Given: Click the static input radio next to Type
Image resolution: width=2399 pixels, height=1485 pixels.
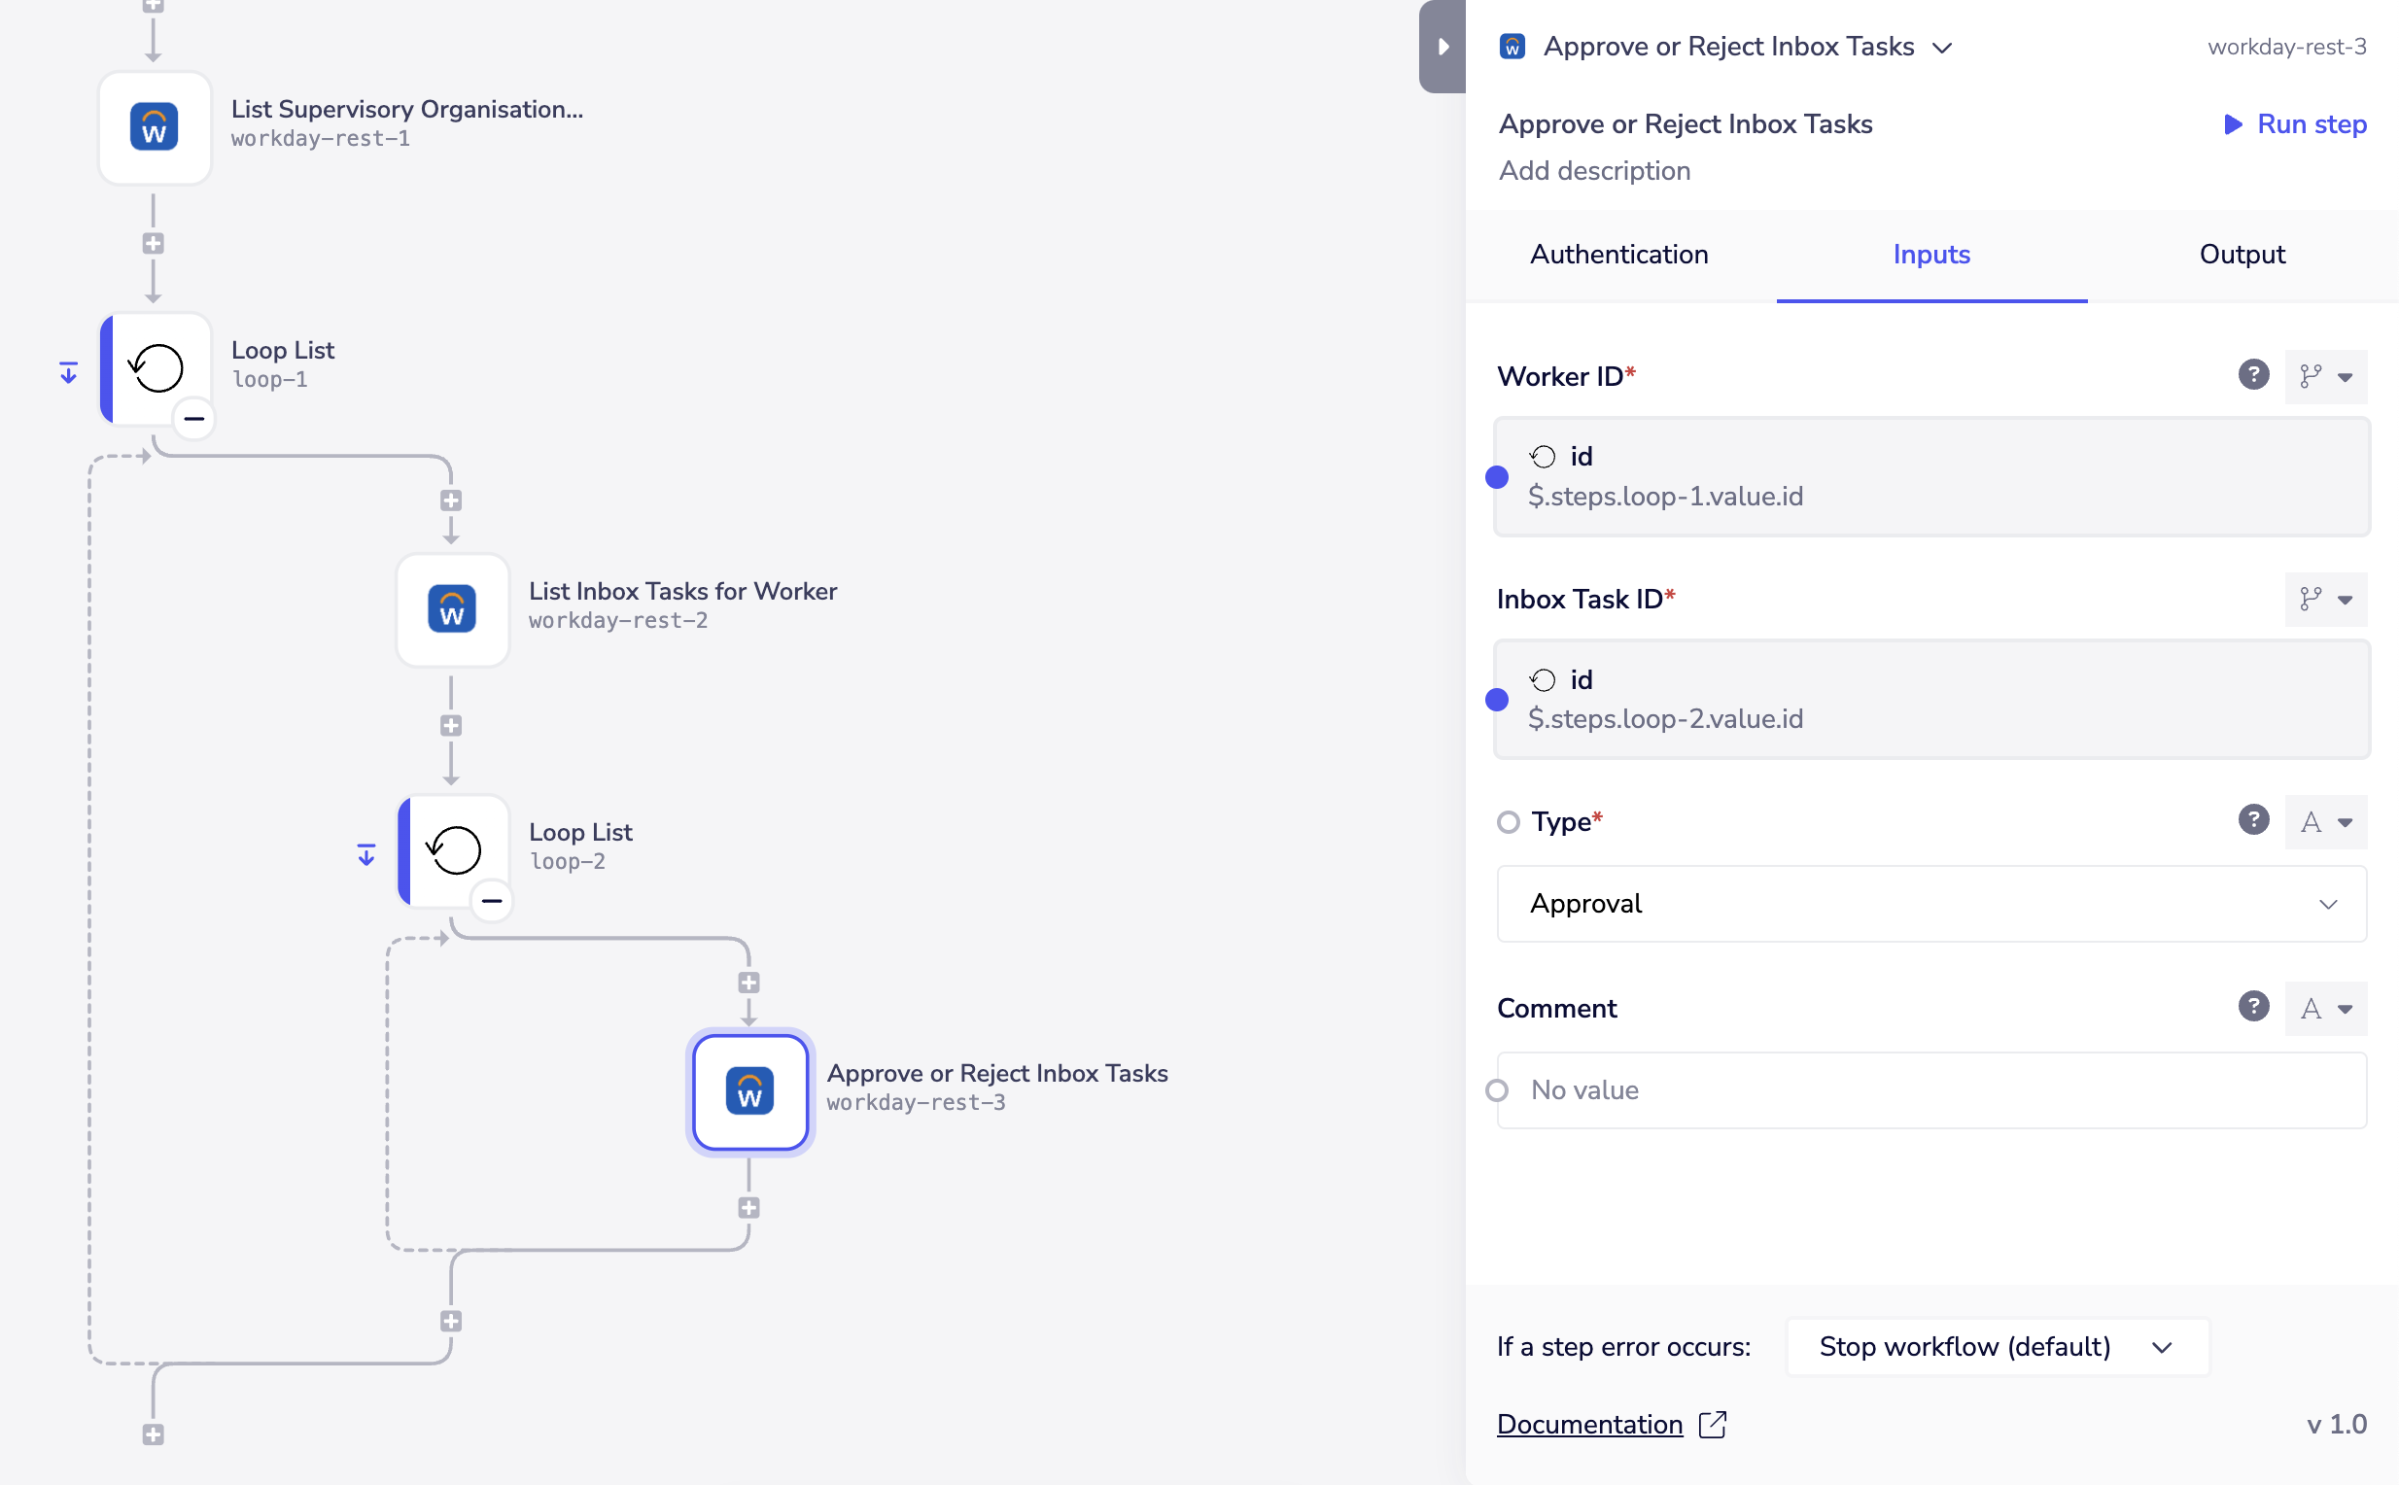Looking at the screenshot, I should click(1507, 821).
